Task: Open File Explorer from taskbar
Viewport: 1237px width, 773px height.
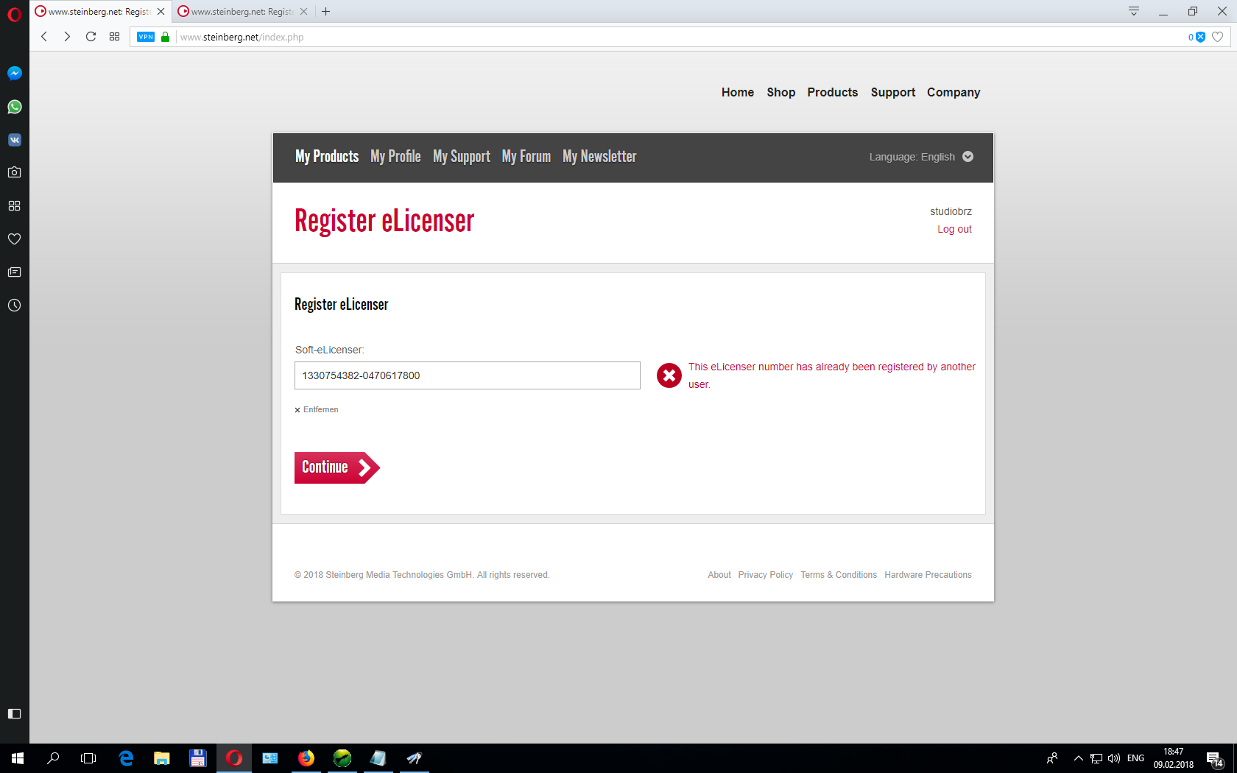Action: pos(161,758)
